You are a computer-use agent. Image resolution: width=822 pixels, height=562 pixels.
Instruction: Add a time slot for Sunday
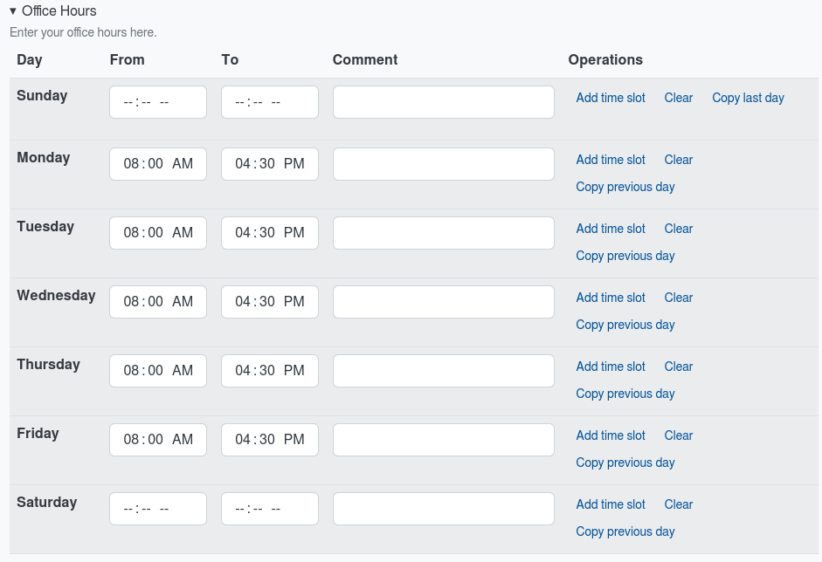(x=610, y=97)
